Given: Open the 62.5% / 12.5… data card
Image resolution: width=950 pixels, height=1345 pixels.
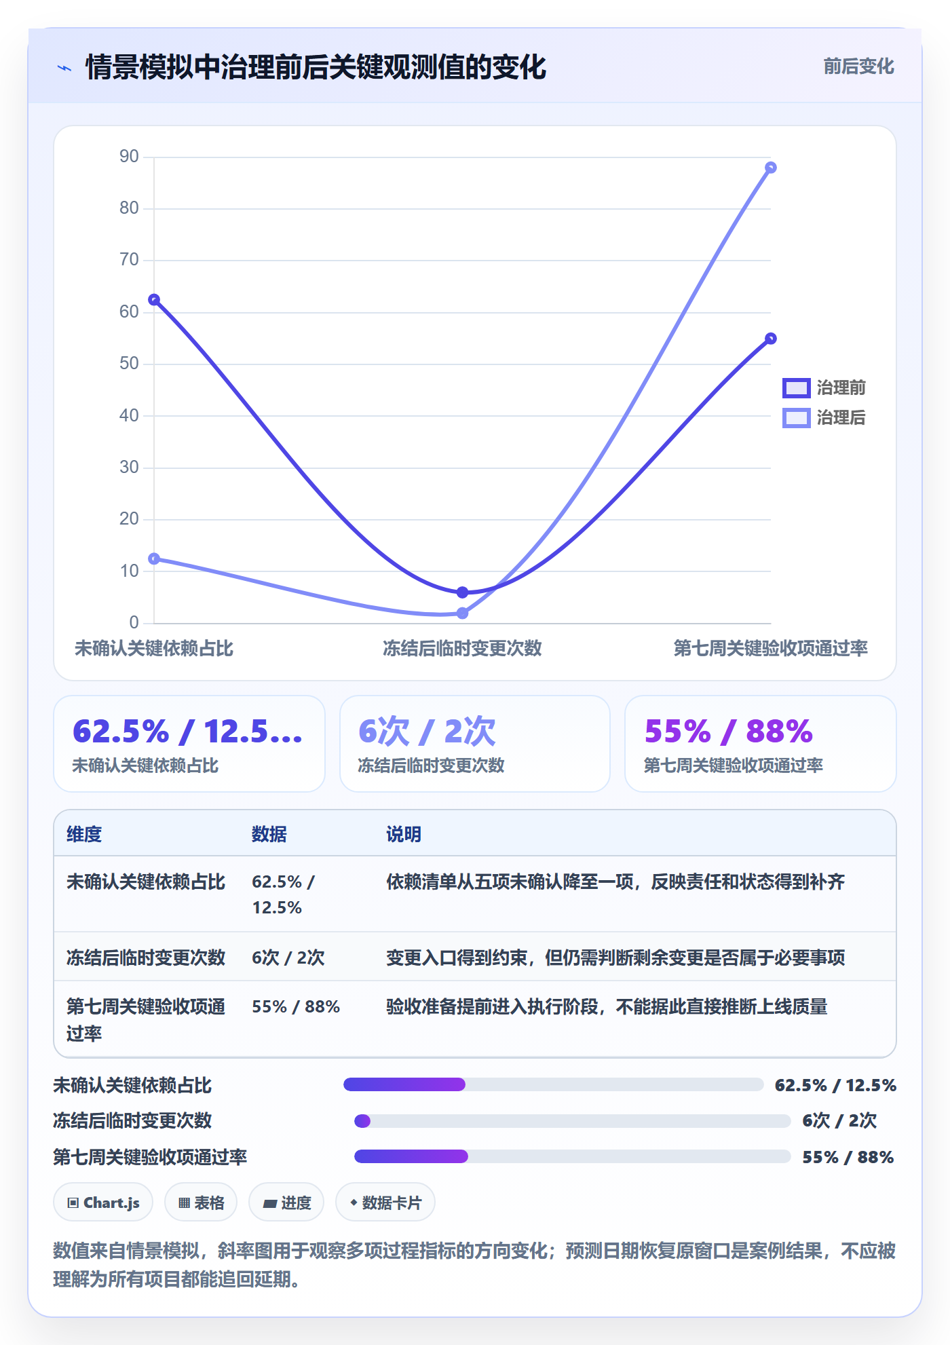Looking at the screenshot, I should [x=189, y=744].
